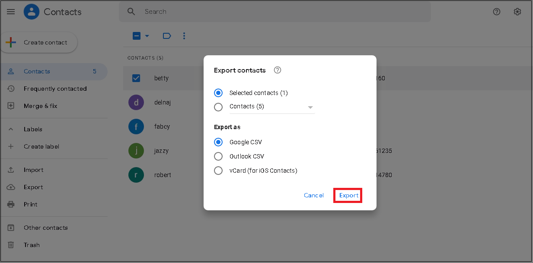This screenshot has height=263, width=533.
Task: Click the help question mark icon
Action: 497,12
